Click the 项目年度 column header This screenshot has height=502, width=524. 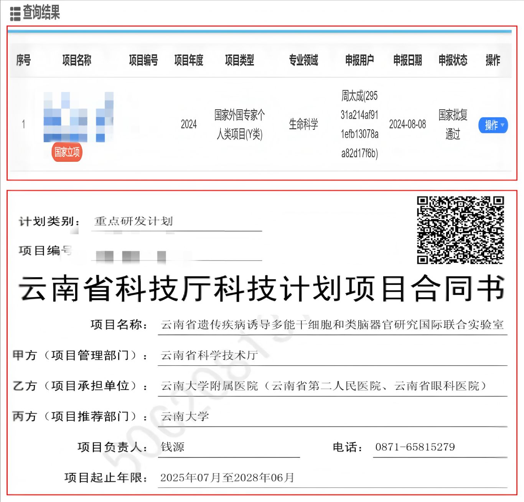189,60
